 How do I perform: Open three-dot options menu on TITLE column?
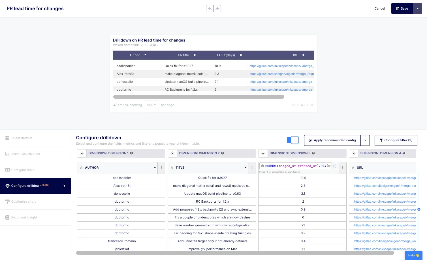(x=252, y=168)
